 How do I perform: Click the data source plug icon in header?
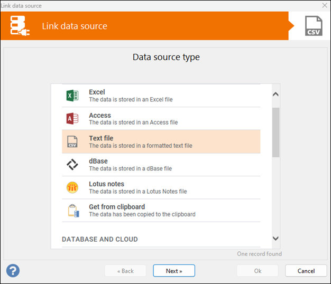click(20, 26)
